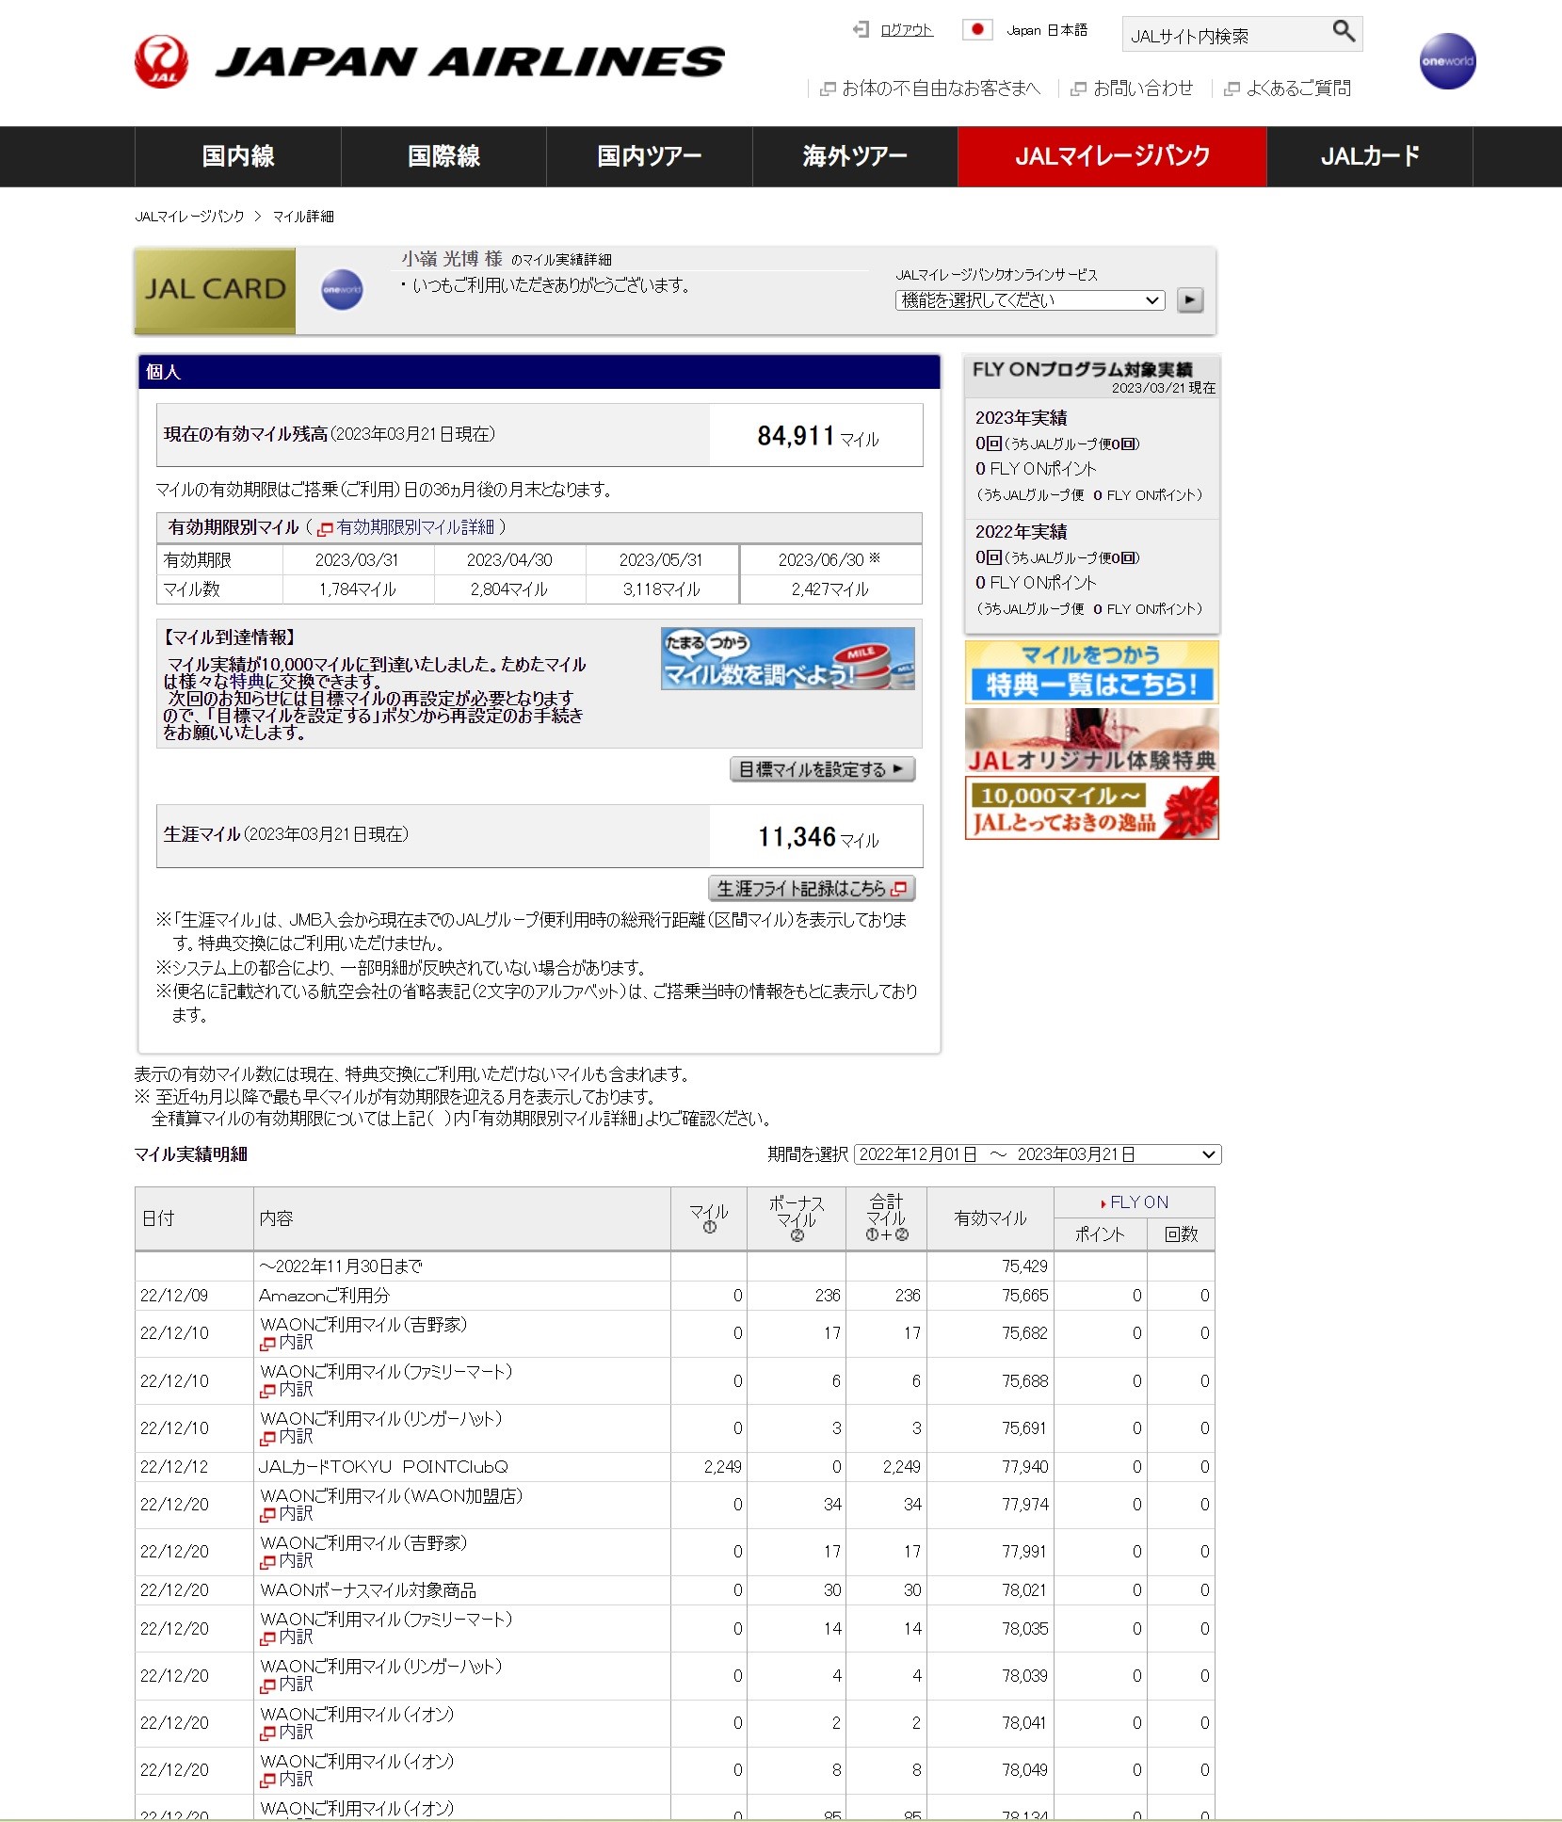Image resolution: width=1562 pixels, height=1822 pixels.
Task: Click the ログアウト link
Action: coord(907,30)
